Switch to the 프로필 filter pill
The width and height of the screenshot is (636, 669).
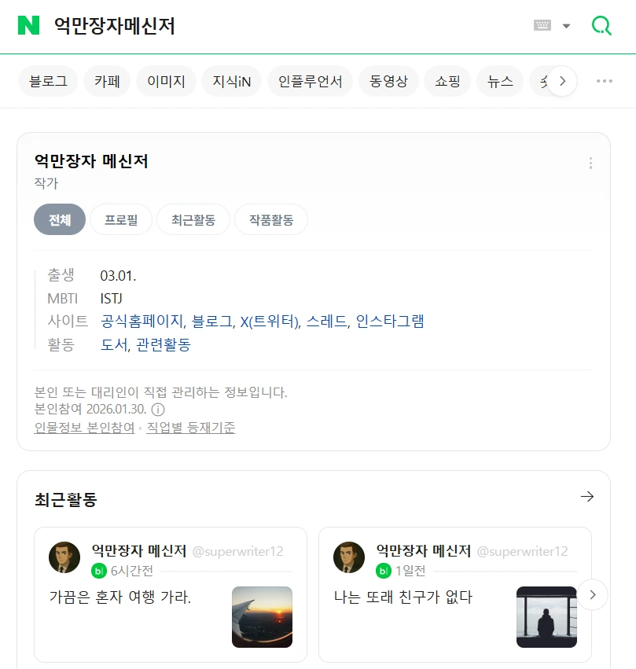pos(121,220)
